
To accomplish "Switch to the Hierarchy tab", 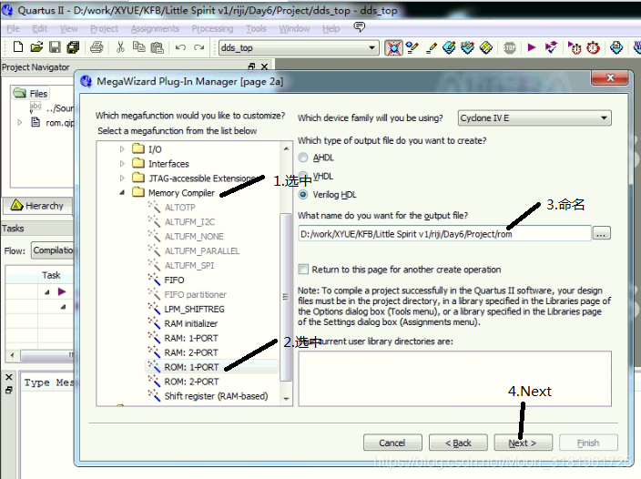I will 38,205.
